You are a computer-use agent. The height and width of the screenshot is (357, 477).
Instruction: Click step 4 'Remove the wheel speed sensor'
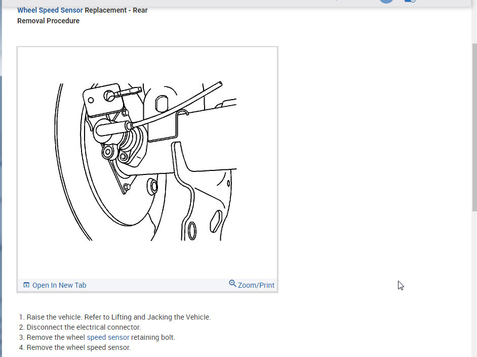pyautogui.click(x=78, y=347)
